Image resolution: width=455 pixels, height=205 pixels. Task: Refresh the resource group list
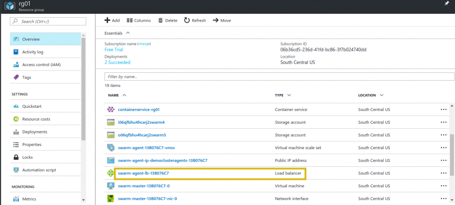click(x=195, y=20)
